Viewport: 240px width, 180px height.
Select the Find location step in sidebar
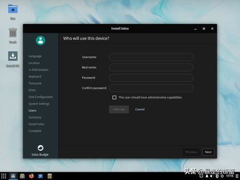(38, 70)
